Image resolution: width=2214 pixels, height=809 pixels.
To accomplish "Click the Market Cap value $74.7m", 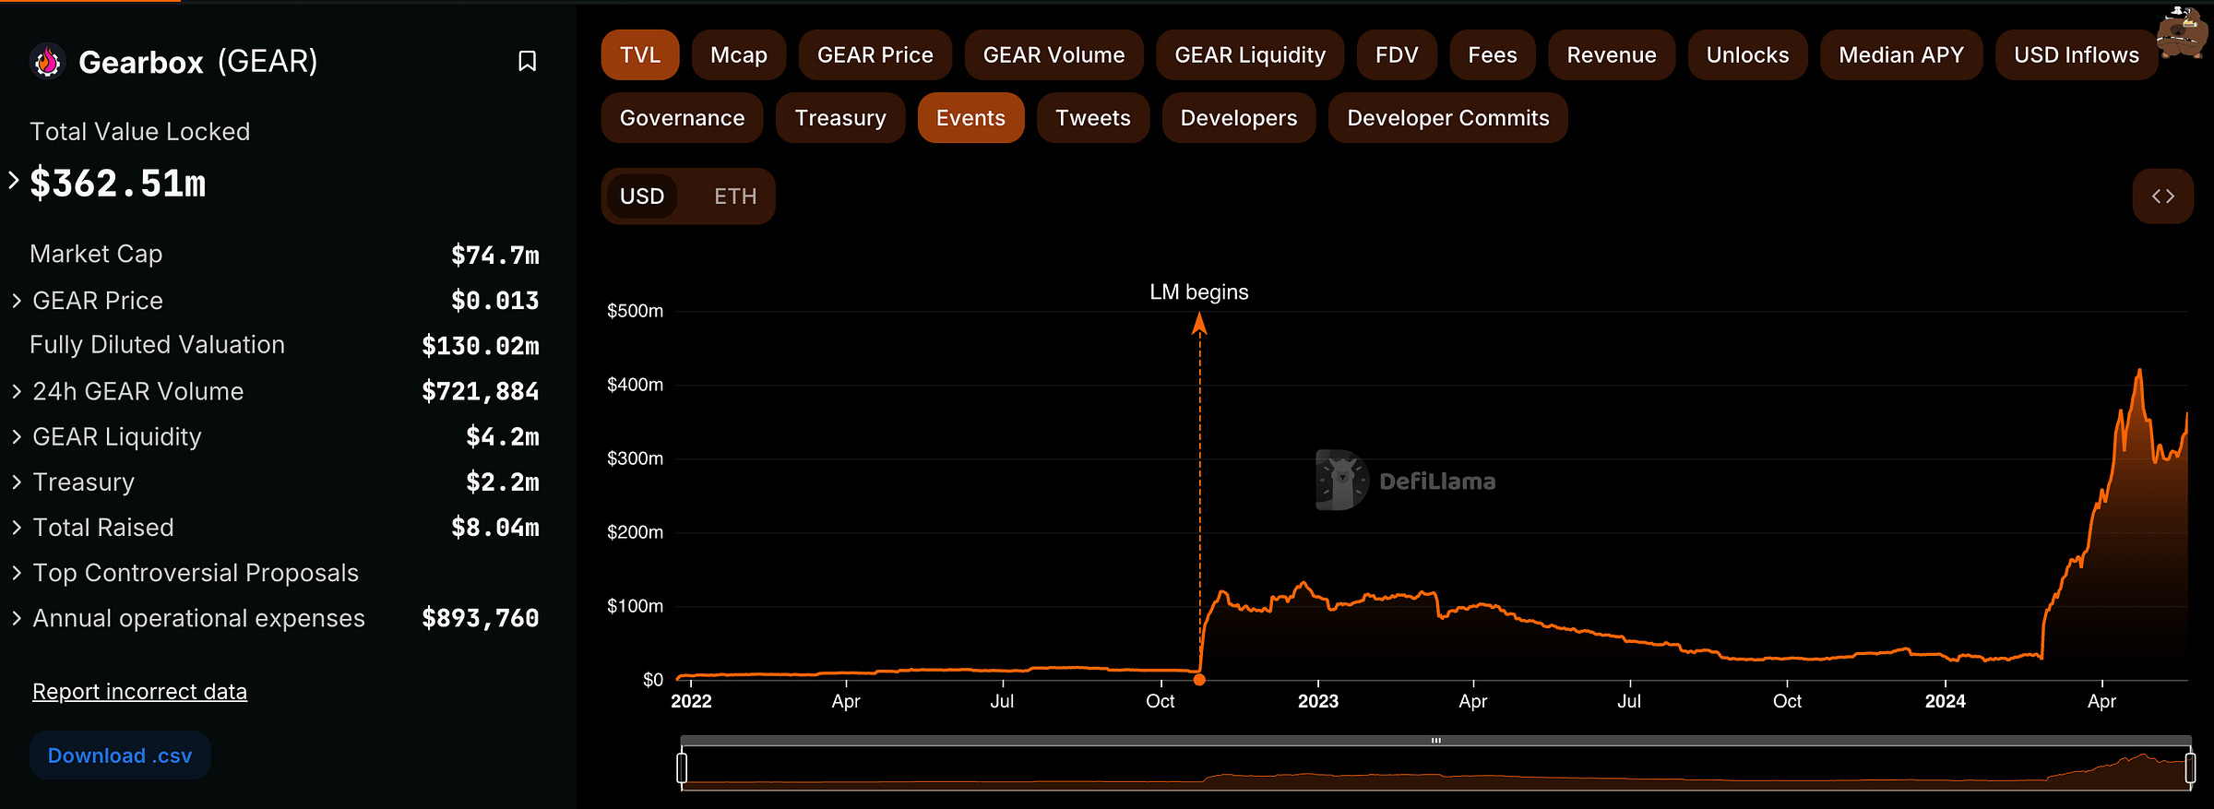I will (494, 256).
